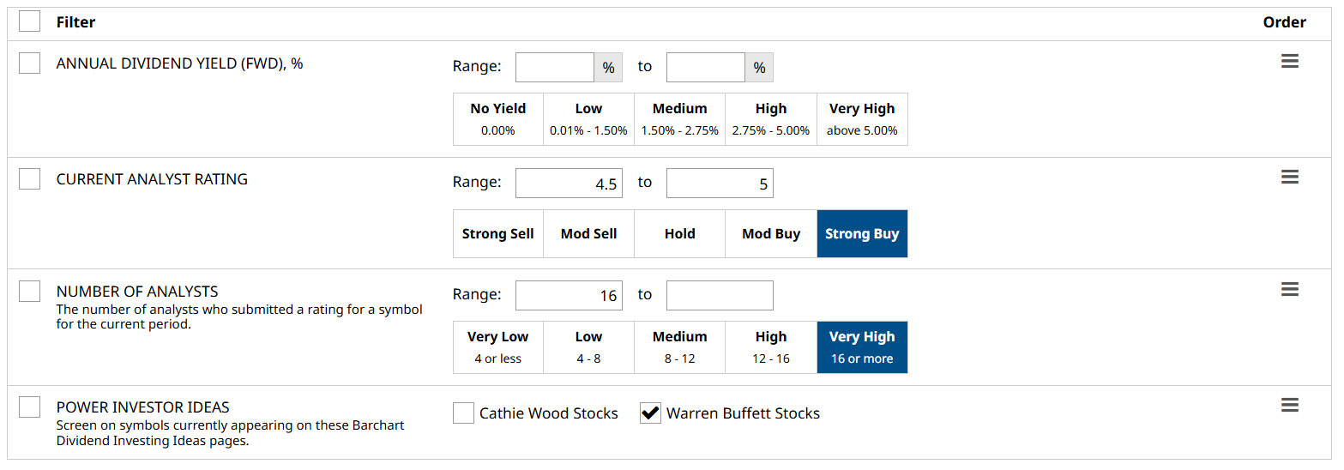This screenshot has height=470, width=1344.
Task: Tick the Annual Dividend Yield filter checkbox
Action: tap(30, 63)
